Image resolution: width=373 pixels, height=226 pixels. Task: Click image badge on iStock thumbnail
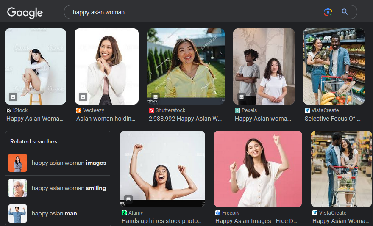13,97
